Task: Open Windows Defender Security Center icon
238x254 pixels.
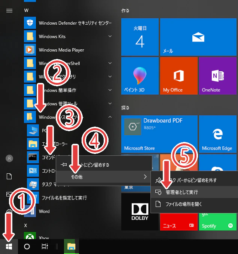Action: pos(30,23)
